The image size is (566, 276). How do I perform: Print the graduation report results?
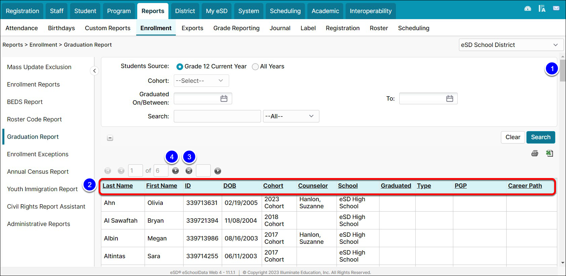535,153
